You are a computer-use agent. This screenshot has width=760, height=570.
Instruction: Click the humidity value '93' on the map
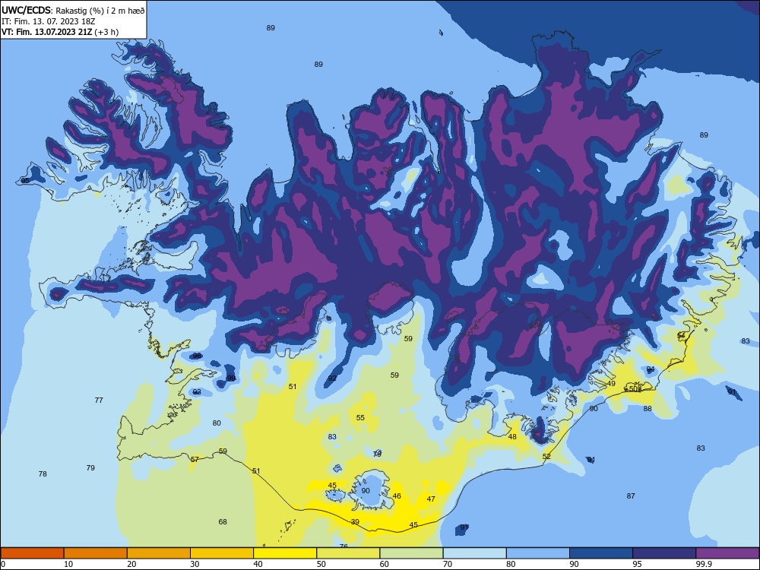197,391
